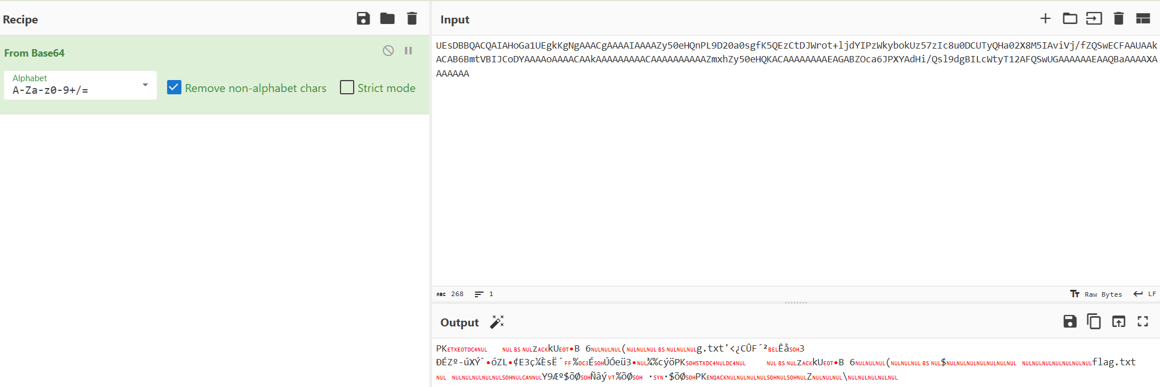Click inside the Base64 input text area
Image resolution: width=1160 pixels, height=387 pixels.
coord(795,171)
